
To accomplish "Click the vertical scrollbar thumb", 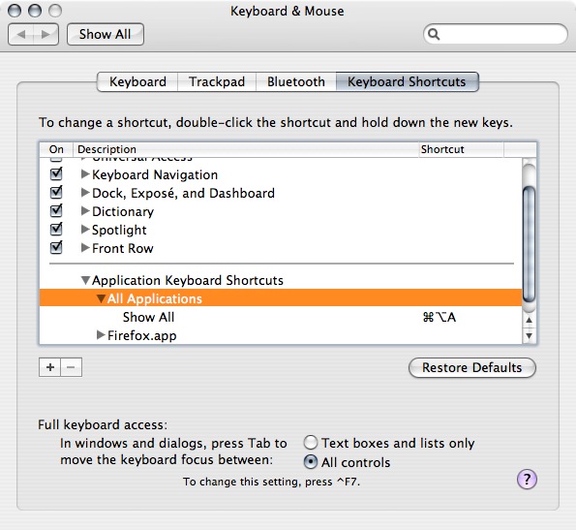I will (x=529, y=244).
